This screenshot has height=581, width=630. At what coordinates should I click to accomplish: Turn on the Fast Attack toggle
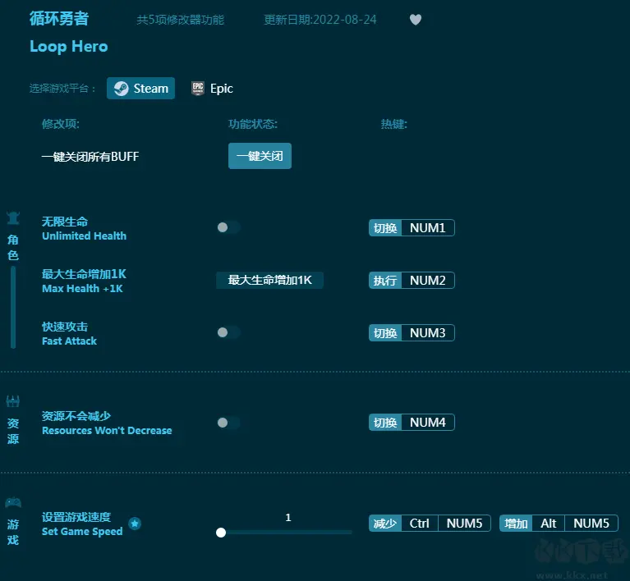pos(228,332)
